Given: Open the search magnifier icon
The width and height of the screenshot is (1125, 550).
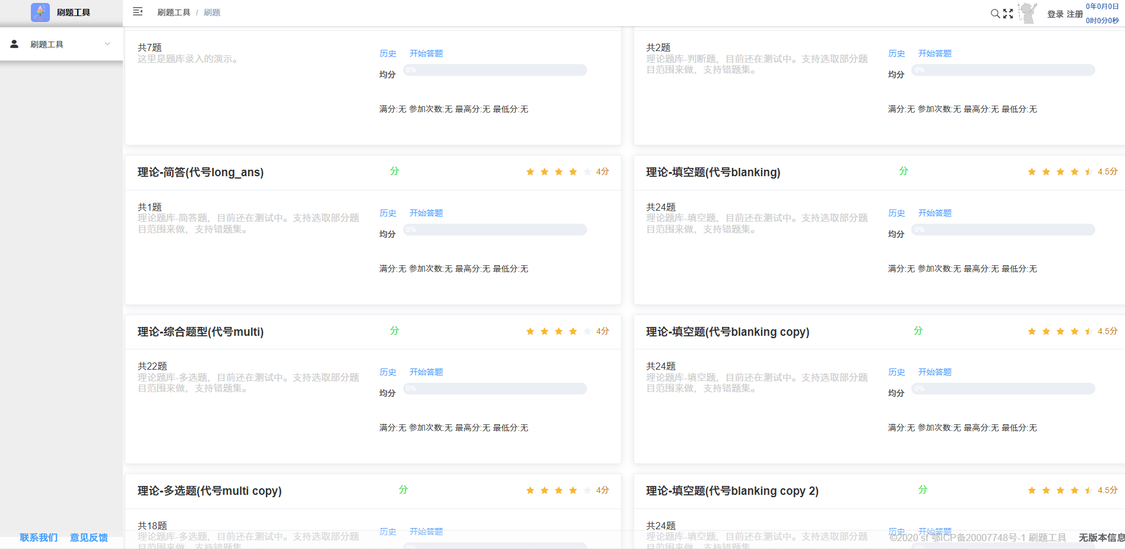Looking at the screenshot, I should pyautogui.click(x=995, y=14).
